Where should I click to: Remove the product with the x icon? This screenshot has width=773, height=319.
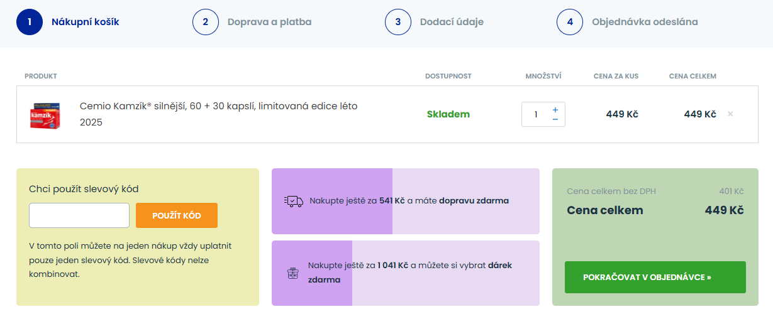(x=730, y=114)
